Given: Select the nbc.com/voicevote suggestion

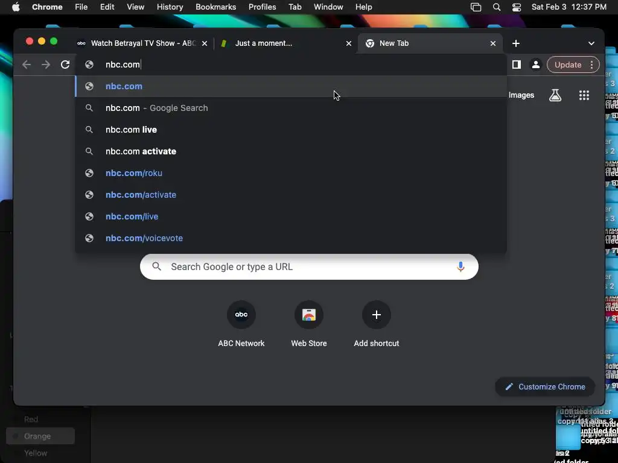Looking at the screenshot, I should pos(291,238).
